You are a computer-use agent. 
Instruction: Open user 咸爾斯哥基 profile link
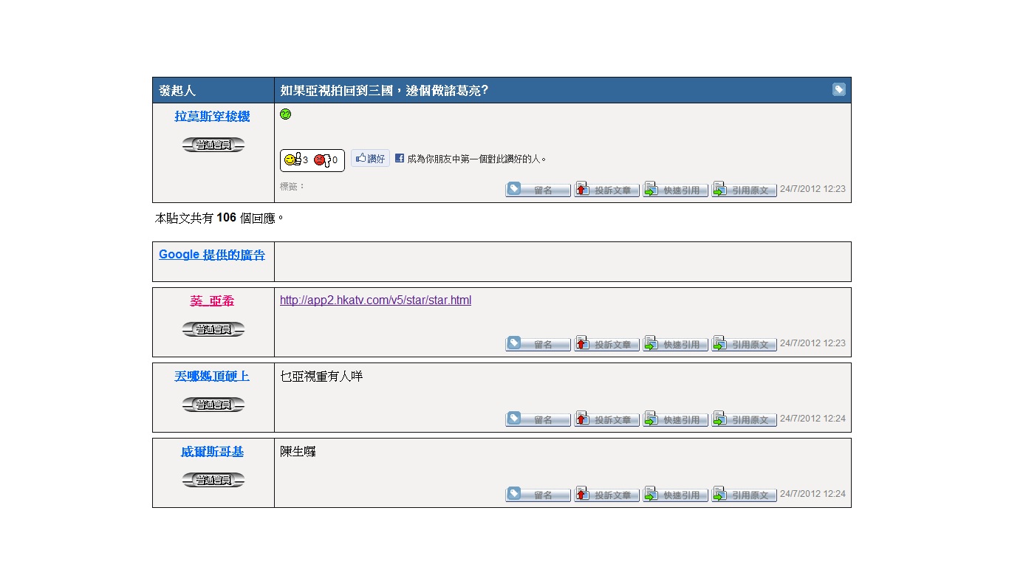pyautogui.click(x=212, y=451)
